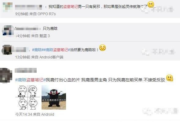Click the blurred username before 只为鹿晗
This screenshot has height=123, width=180.
tap(27, 29)
